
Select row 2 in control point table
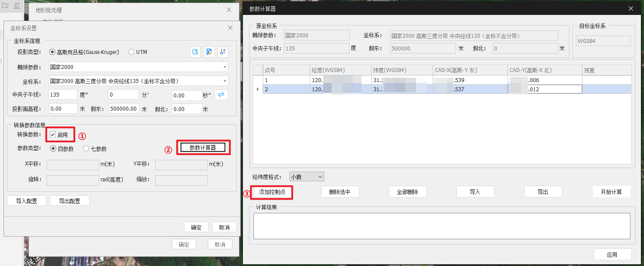[x=286, y=89]
